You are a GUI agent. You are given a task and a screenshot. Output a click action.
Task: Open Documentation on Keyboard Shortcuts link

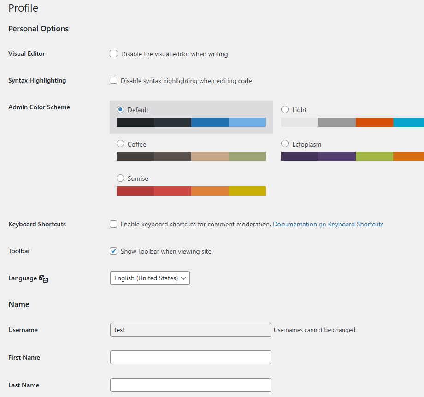click(x=328, y=224)
